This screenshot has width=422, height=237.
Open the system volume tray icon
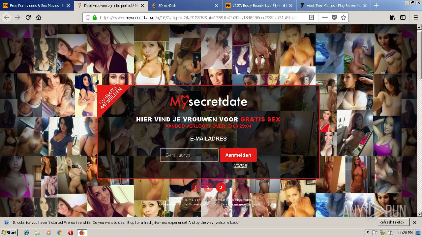391,233
